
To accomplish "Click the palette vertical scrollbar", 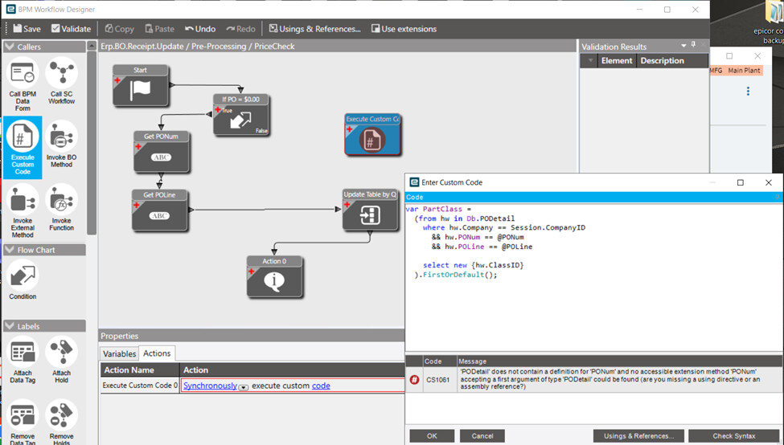I will (92, 142).
